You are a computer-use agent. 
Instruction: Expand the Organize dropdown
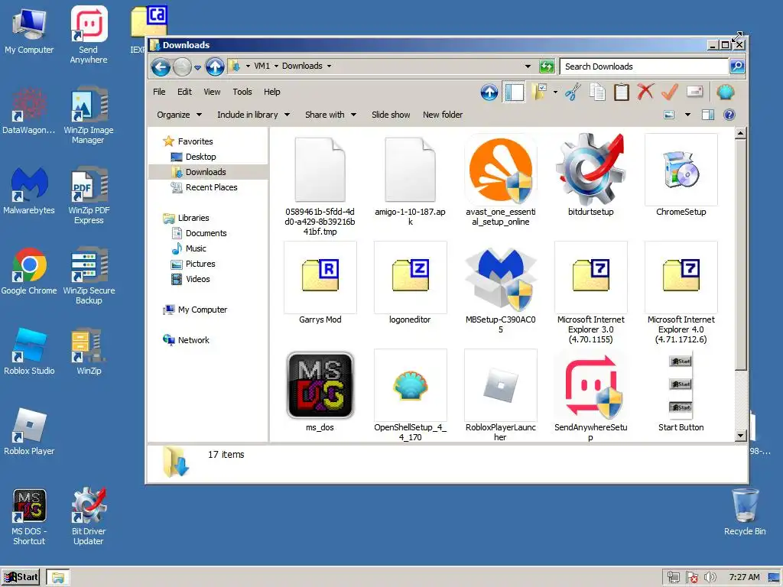click(179, 115)
